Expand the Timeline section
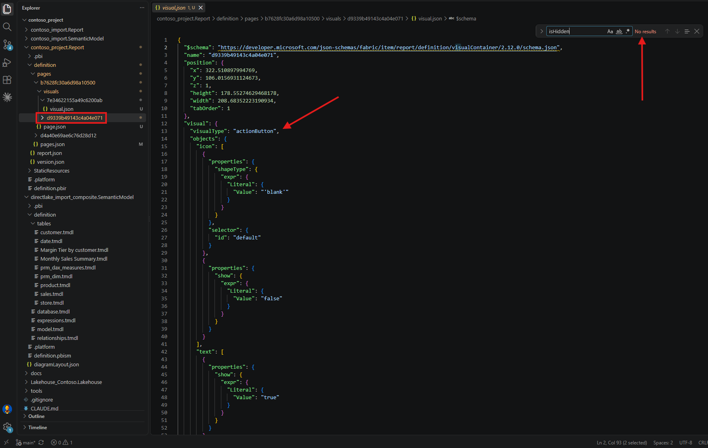The width and height of the screenshot is (708, 448). 37,428
